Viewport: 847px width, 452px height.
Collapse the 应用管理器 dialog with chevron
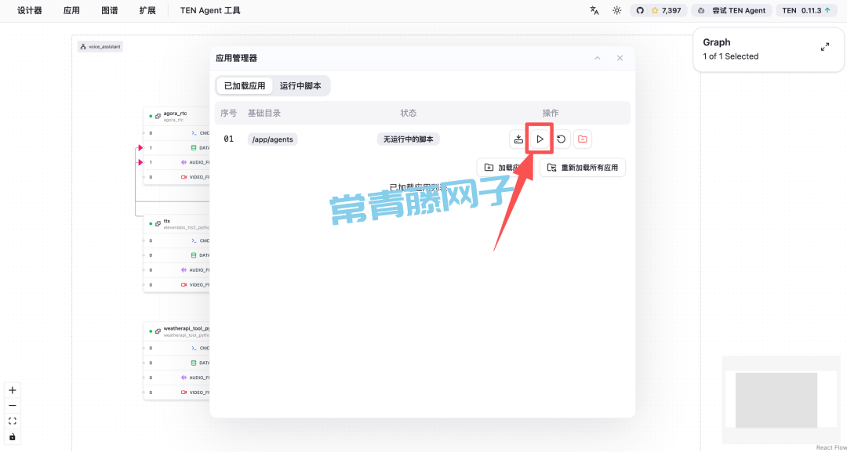click(598, 58)
